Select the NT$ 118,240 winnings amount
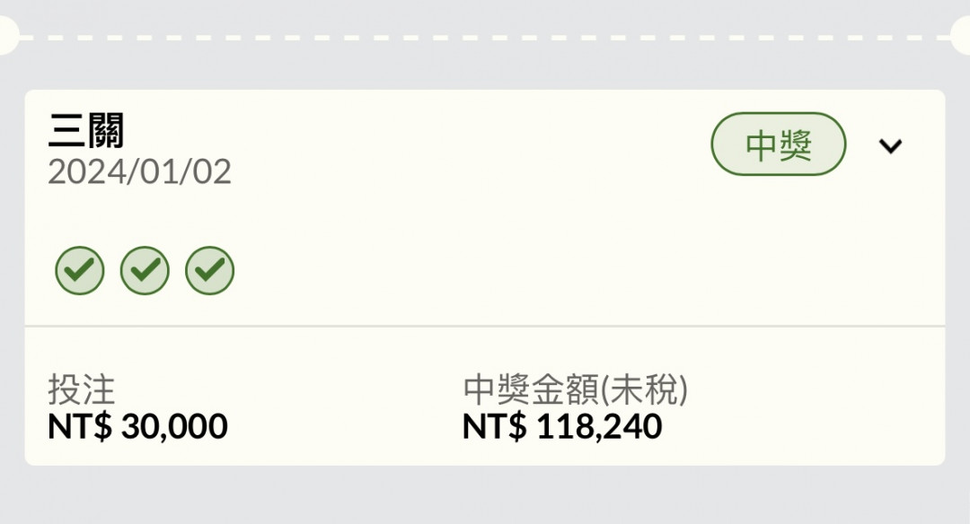 click(x=562, y=426)
